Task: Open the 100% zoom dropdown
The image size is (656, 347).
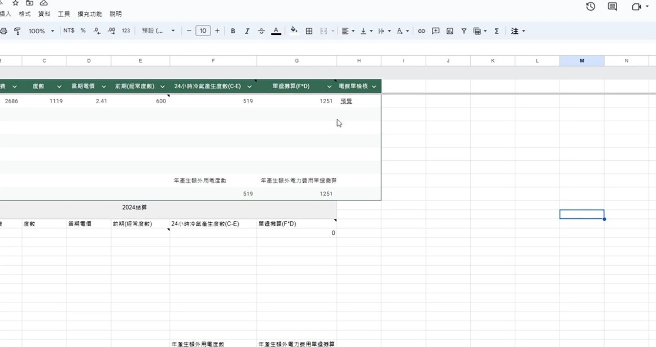Action: [41, 31]
